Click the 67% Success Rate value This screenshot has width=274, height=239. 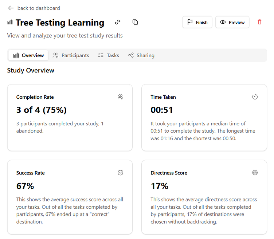(25, 186)
